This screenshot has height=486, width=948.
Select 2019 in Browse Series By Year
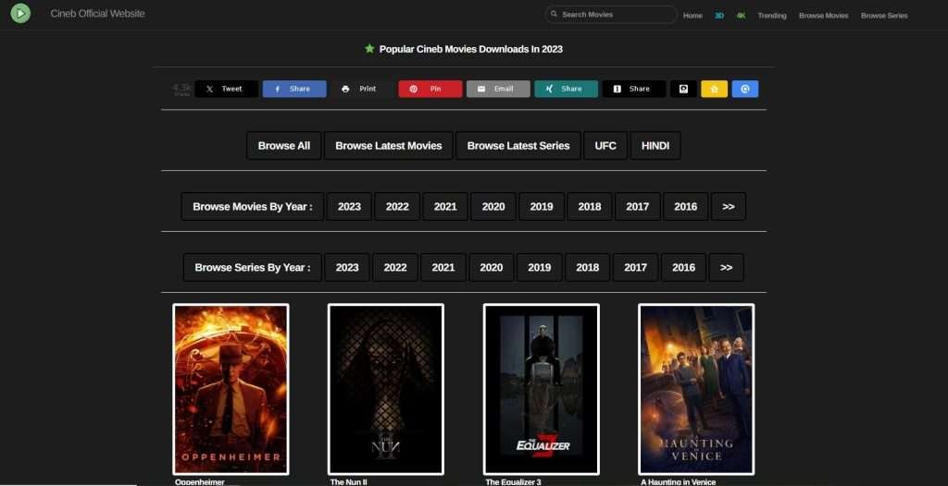540,267
